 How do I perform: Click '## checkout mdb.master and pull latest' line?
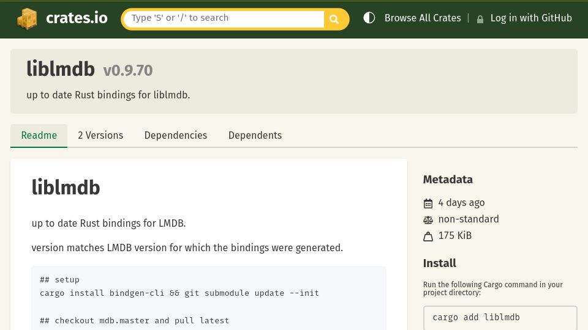(x=134, y=321)
